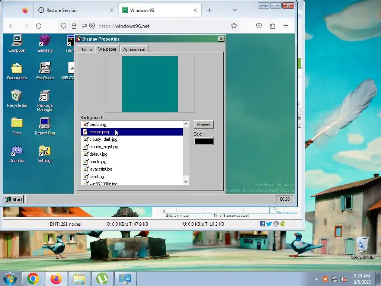The image size is (381, 286).
Task: Click the wallpaper preview thumbnail
Action: click(x=150, y=84)
